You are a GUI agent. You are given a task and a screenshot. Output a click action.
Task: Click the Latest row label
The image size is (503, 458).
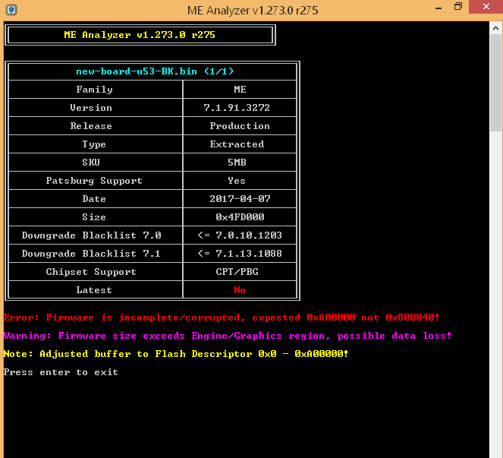(x=94, y=290)
